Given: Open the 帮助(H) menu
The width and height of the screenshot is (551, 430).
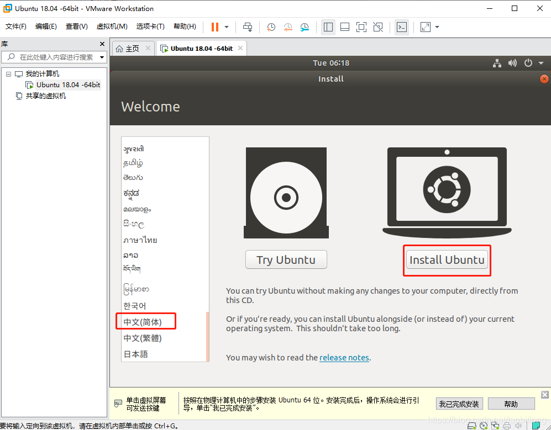Looking at the screenshot, I should click(185, 26).
